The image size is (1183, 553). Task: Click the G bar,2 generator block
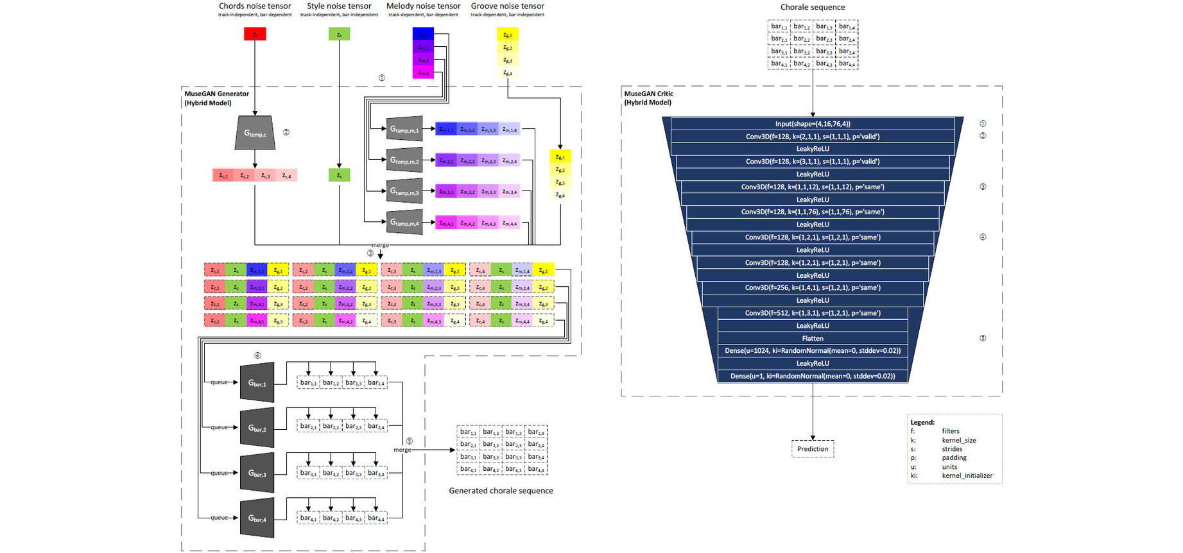coord(257,428)
